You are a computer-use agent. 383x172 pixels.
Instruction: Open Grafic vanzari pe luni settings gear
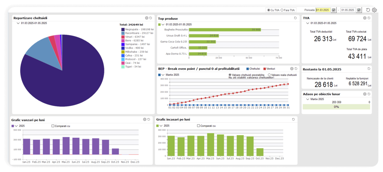tap(145, 119)
